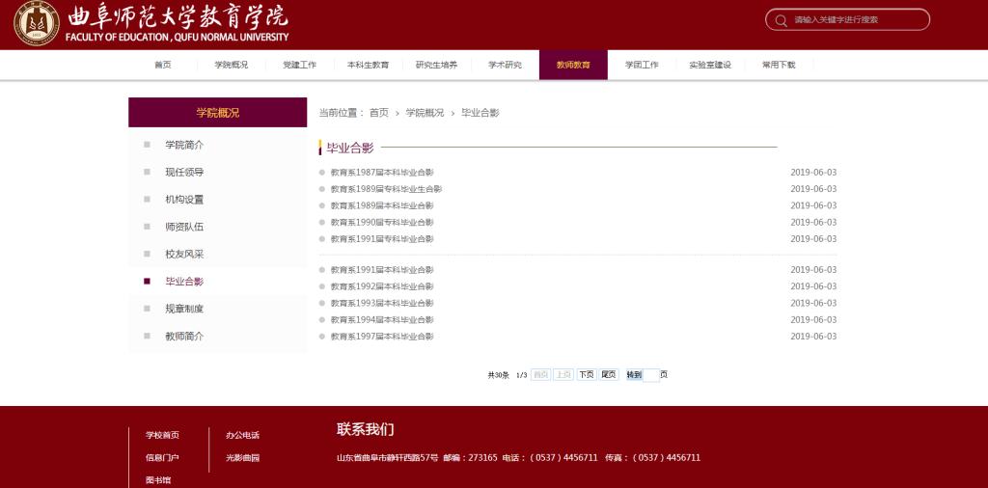Open 教育系1997届本科毕业合影 article
The height and width of the screenshot is (488, 988).
coord(382,337)
